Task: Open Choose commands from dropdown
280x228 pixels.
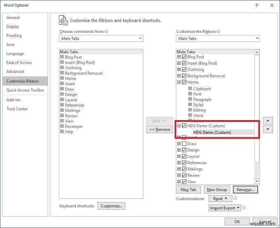Action: click(x=101, y=38)
